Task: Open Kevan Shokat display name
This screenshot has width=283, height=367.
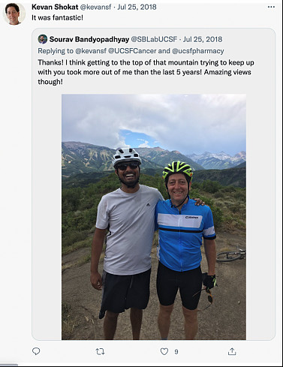Action: click(55, 7)
